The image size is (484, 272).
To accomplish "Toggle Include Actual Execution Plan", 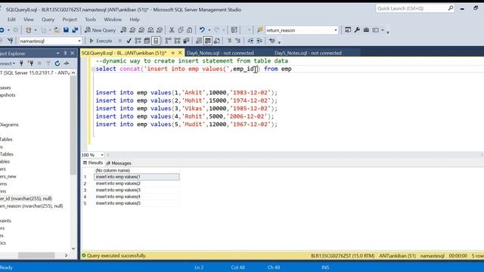I will pos(168,41).
